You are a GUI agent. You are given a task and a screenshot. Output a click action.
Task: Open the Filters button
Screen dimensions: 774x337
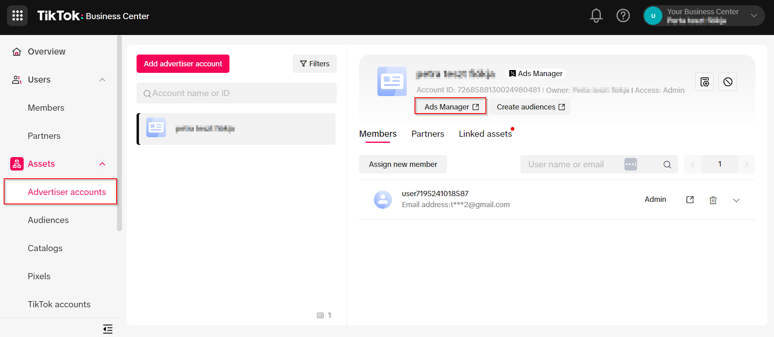point(315,64)
